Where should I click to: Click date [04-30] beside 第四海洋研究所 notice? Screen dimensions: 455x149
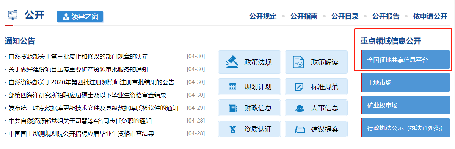196,95
